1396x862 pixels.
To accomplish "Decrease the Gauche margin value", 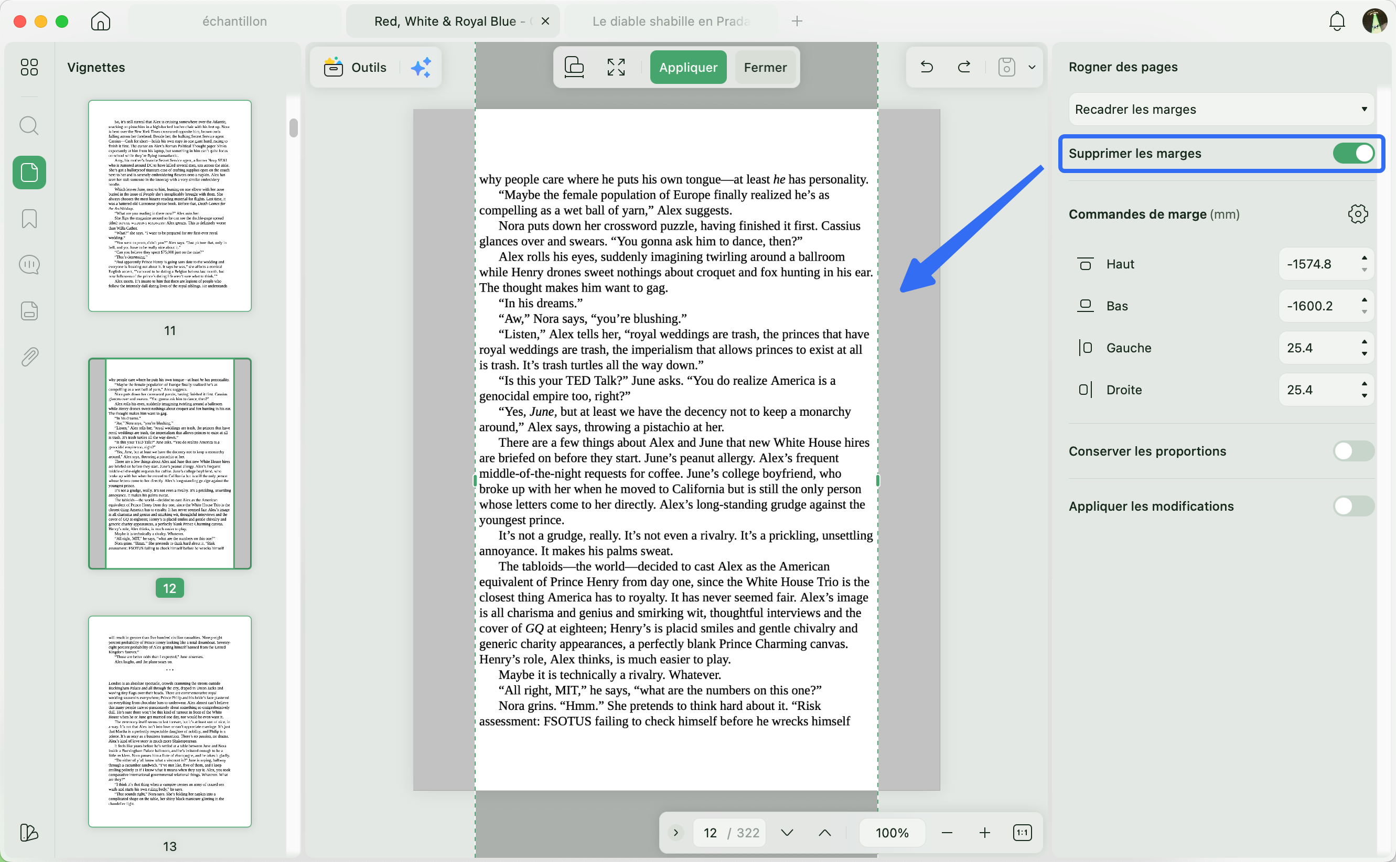I will 1364,354.
